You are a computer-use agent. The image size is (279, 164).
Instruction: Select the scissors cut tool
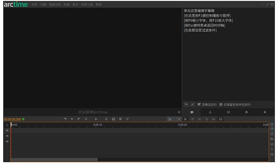[199, 119]
